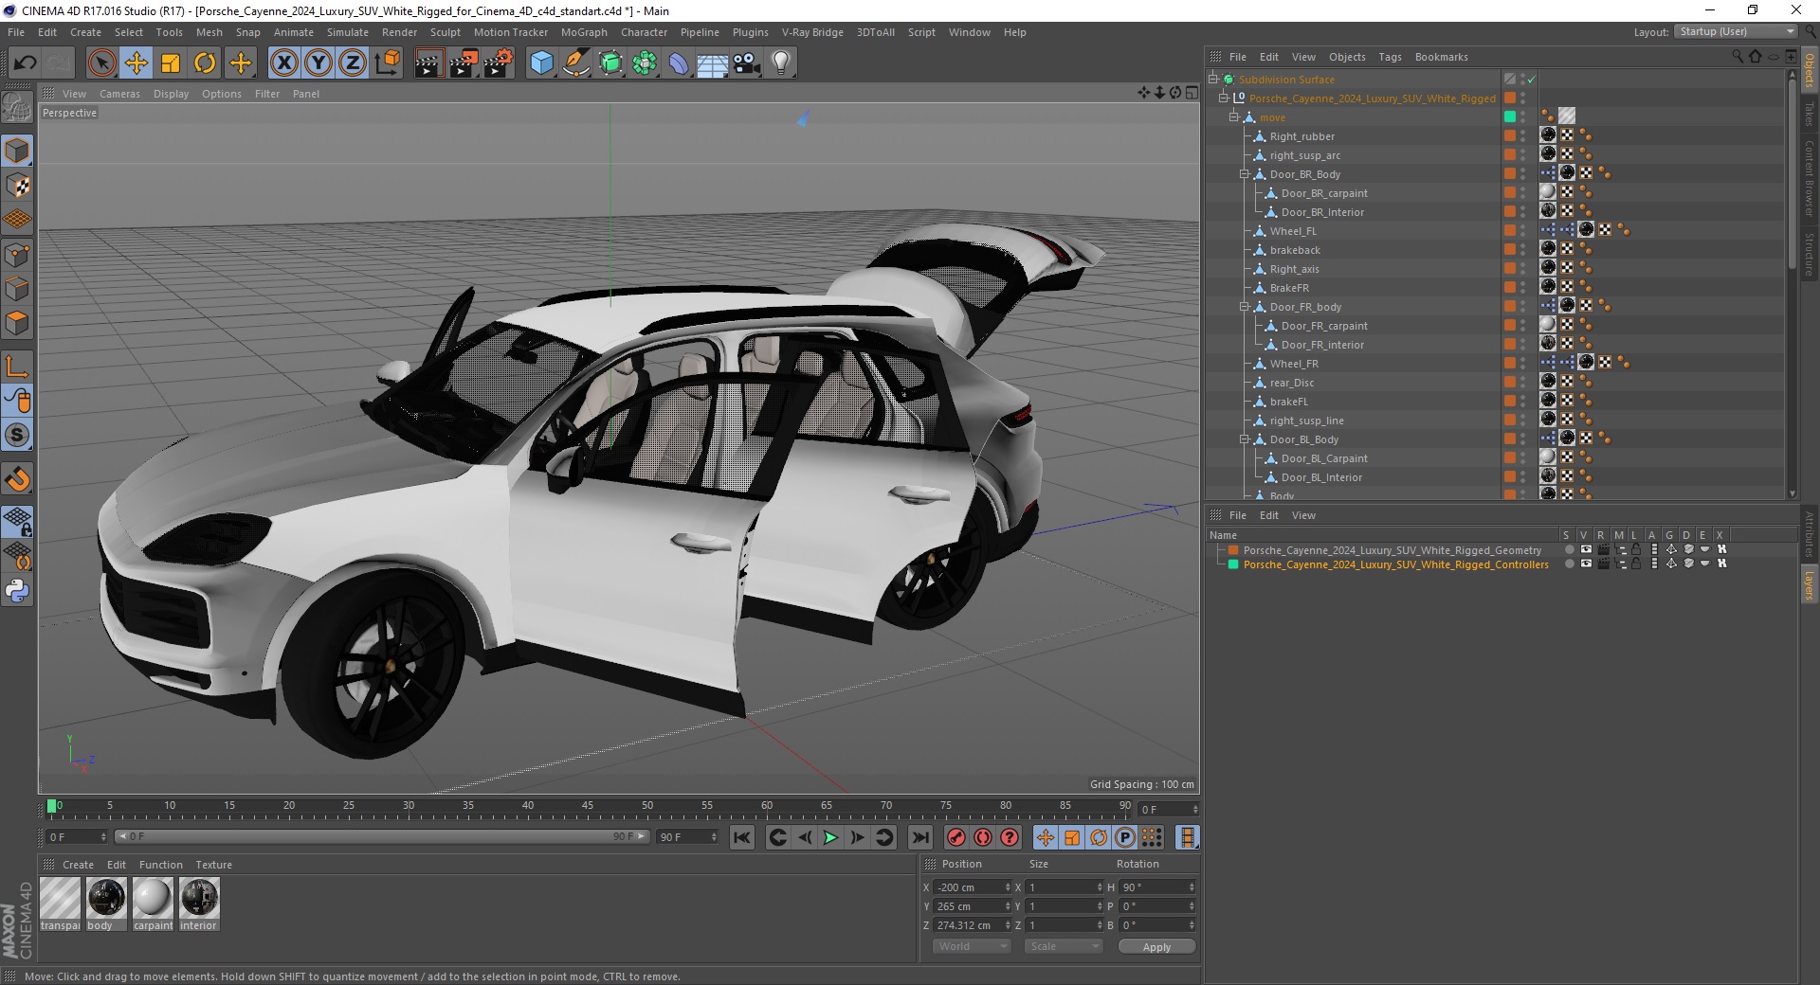1820x985 pixels.
Task: Select the Live Selection tool
Action: pos(102,63)
